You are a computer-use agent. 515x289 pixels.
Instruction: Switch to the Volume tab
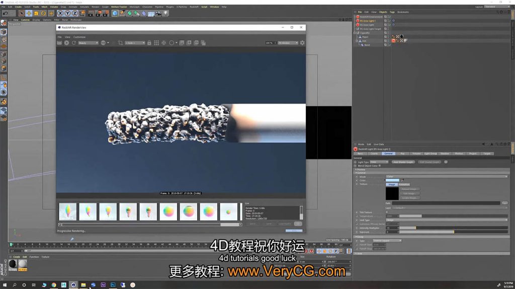point(416,154)
